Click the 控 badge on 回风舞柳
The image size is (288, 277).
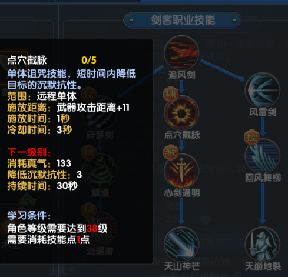(x=251, y=137)
